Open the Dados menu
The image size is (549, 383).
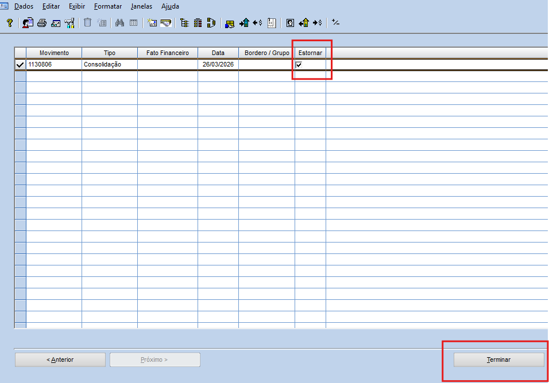(24, 7)
